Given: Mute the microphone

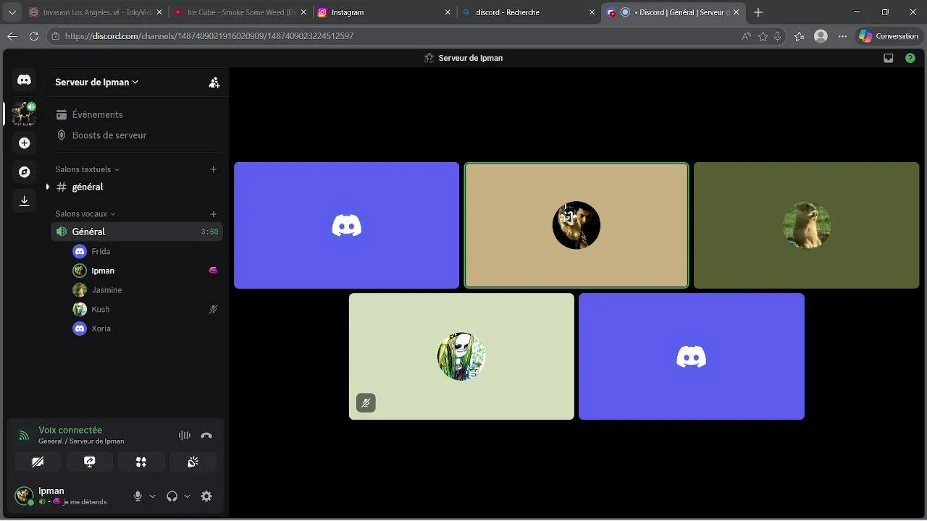Looking at the screenshot, I should (x=138, y=496).
